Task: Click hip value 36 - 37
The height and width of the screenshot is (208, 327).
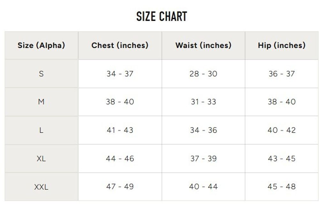Action: point(281,74)
